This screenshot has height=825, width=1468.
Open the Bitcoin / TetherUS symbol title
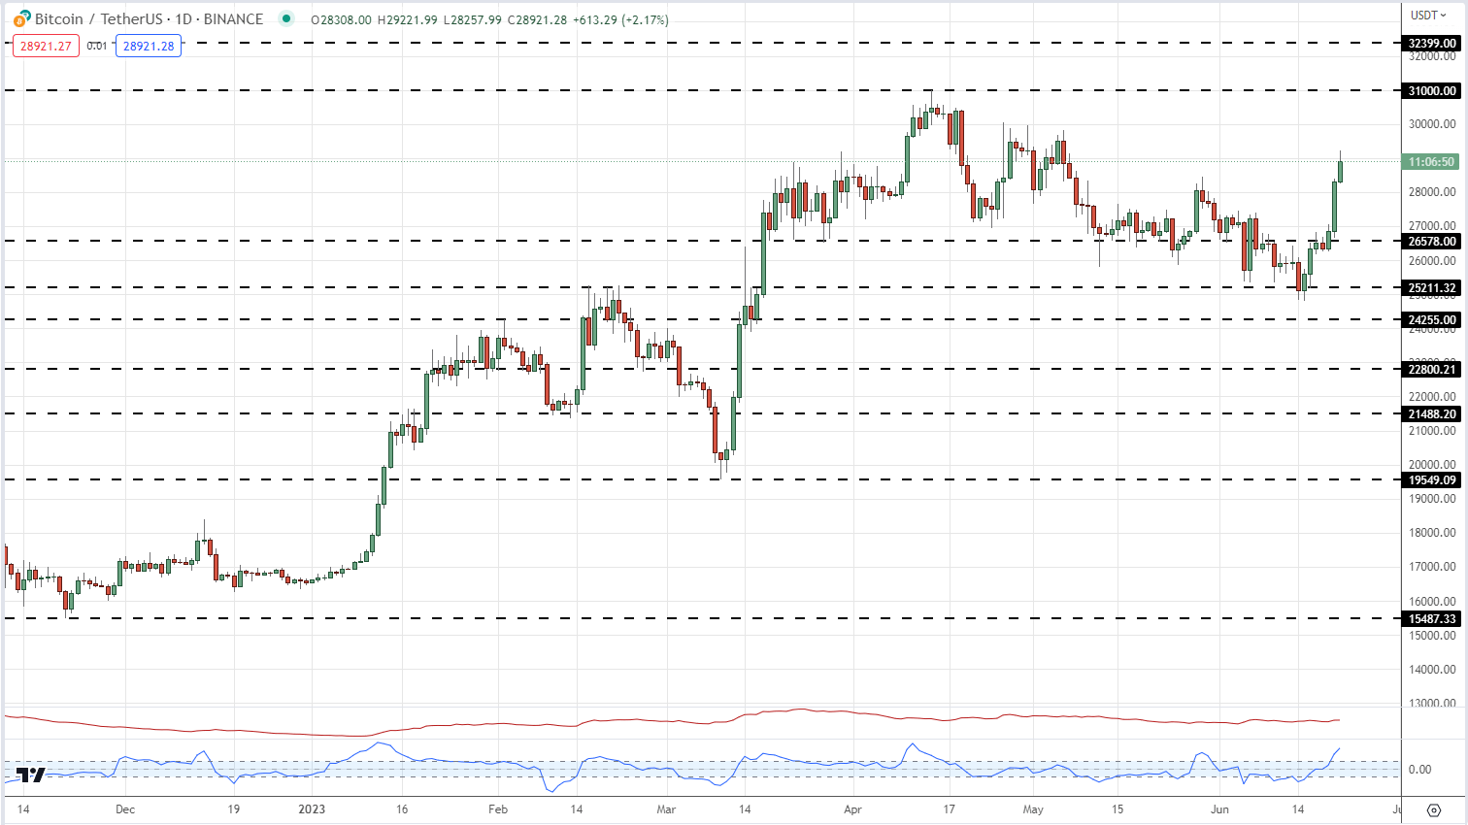point(149,19)
